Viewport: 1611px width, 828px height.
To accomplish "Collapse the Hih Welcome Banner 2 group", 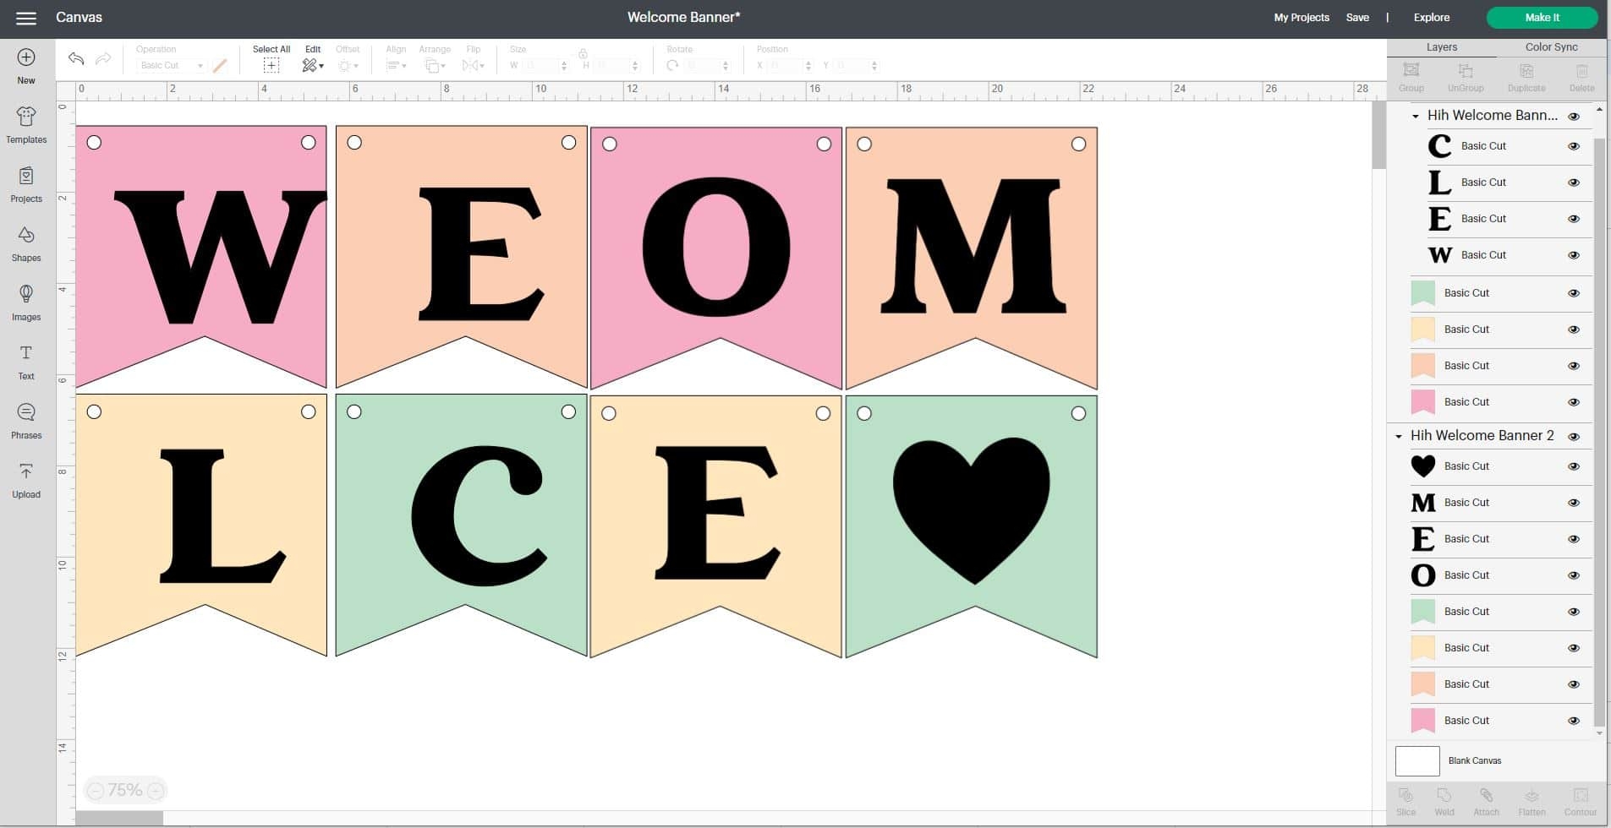I will (x=1399, y=437).
